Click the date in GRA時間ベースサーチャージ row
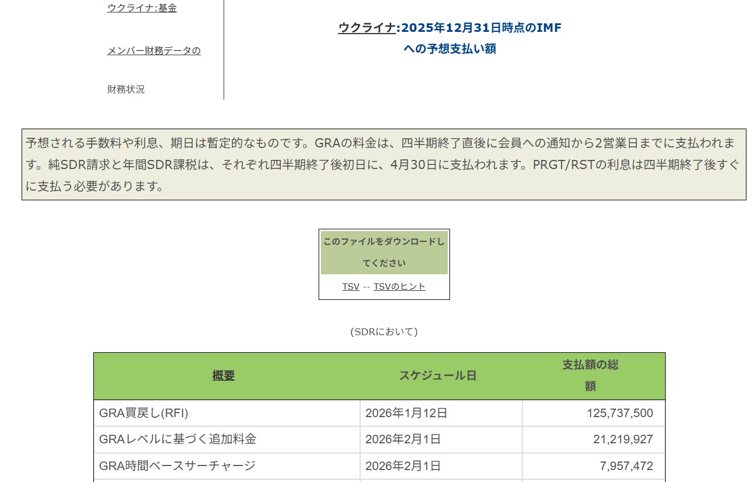The height and width of the screenshot is (482, 755). point(402,466)
